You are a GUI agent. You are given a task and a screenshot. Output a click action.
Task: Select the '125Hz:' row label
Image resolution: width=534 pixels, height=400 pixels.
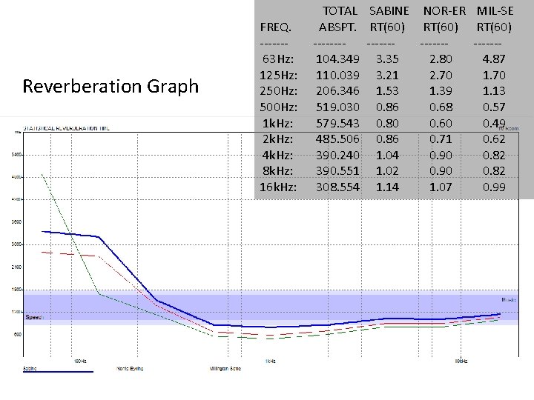278,75
